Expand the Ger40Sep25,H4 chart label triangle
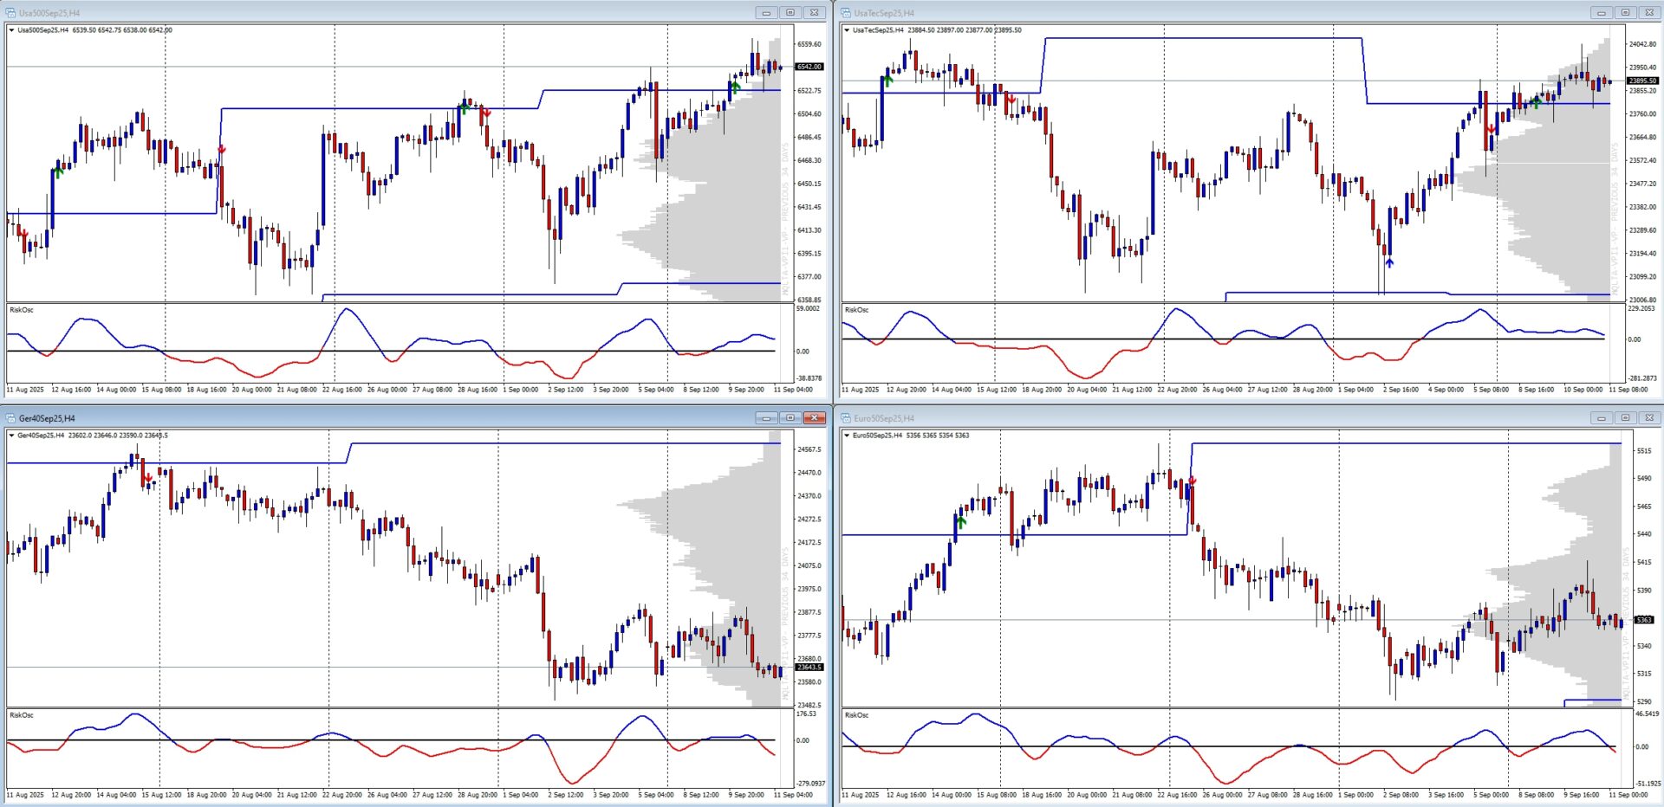1664x807 pixels. pos(11,436)
